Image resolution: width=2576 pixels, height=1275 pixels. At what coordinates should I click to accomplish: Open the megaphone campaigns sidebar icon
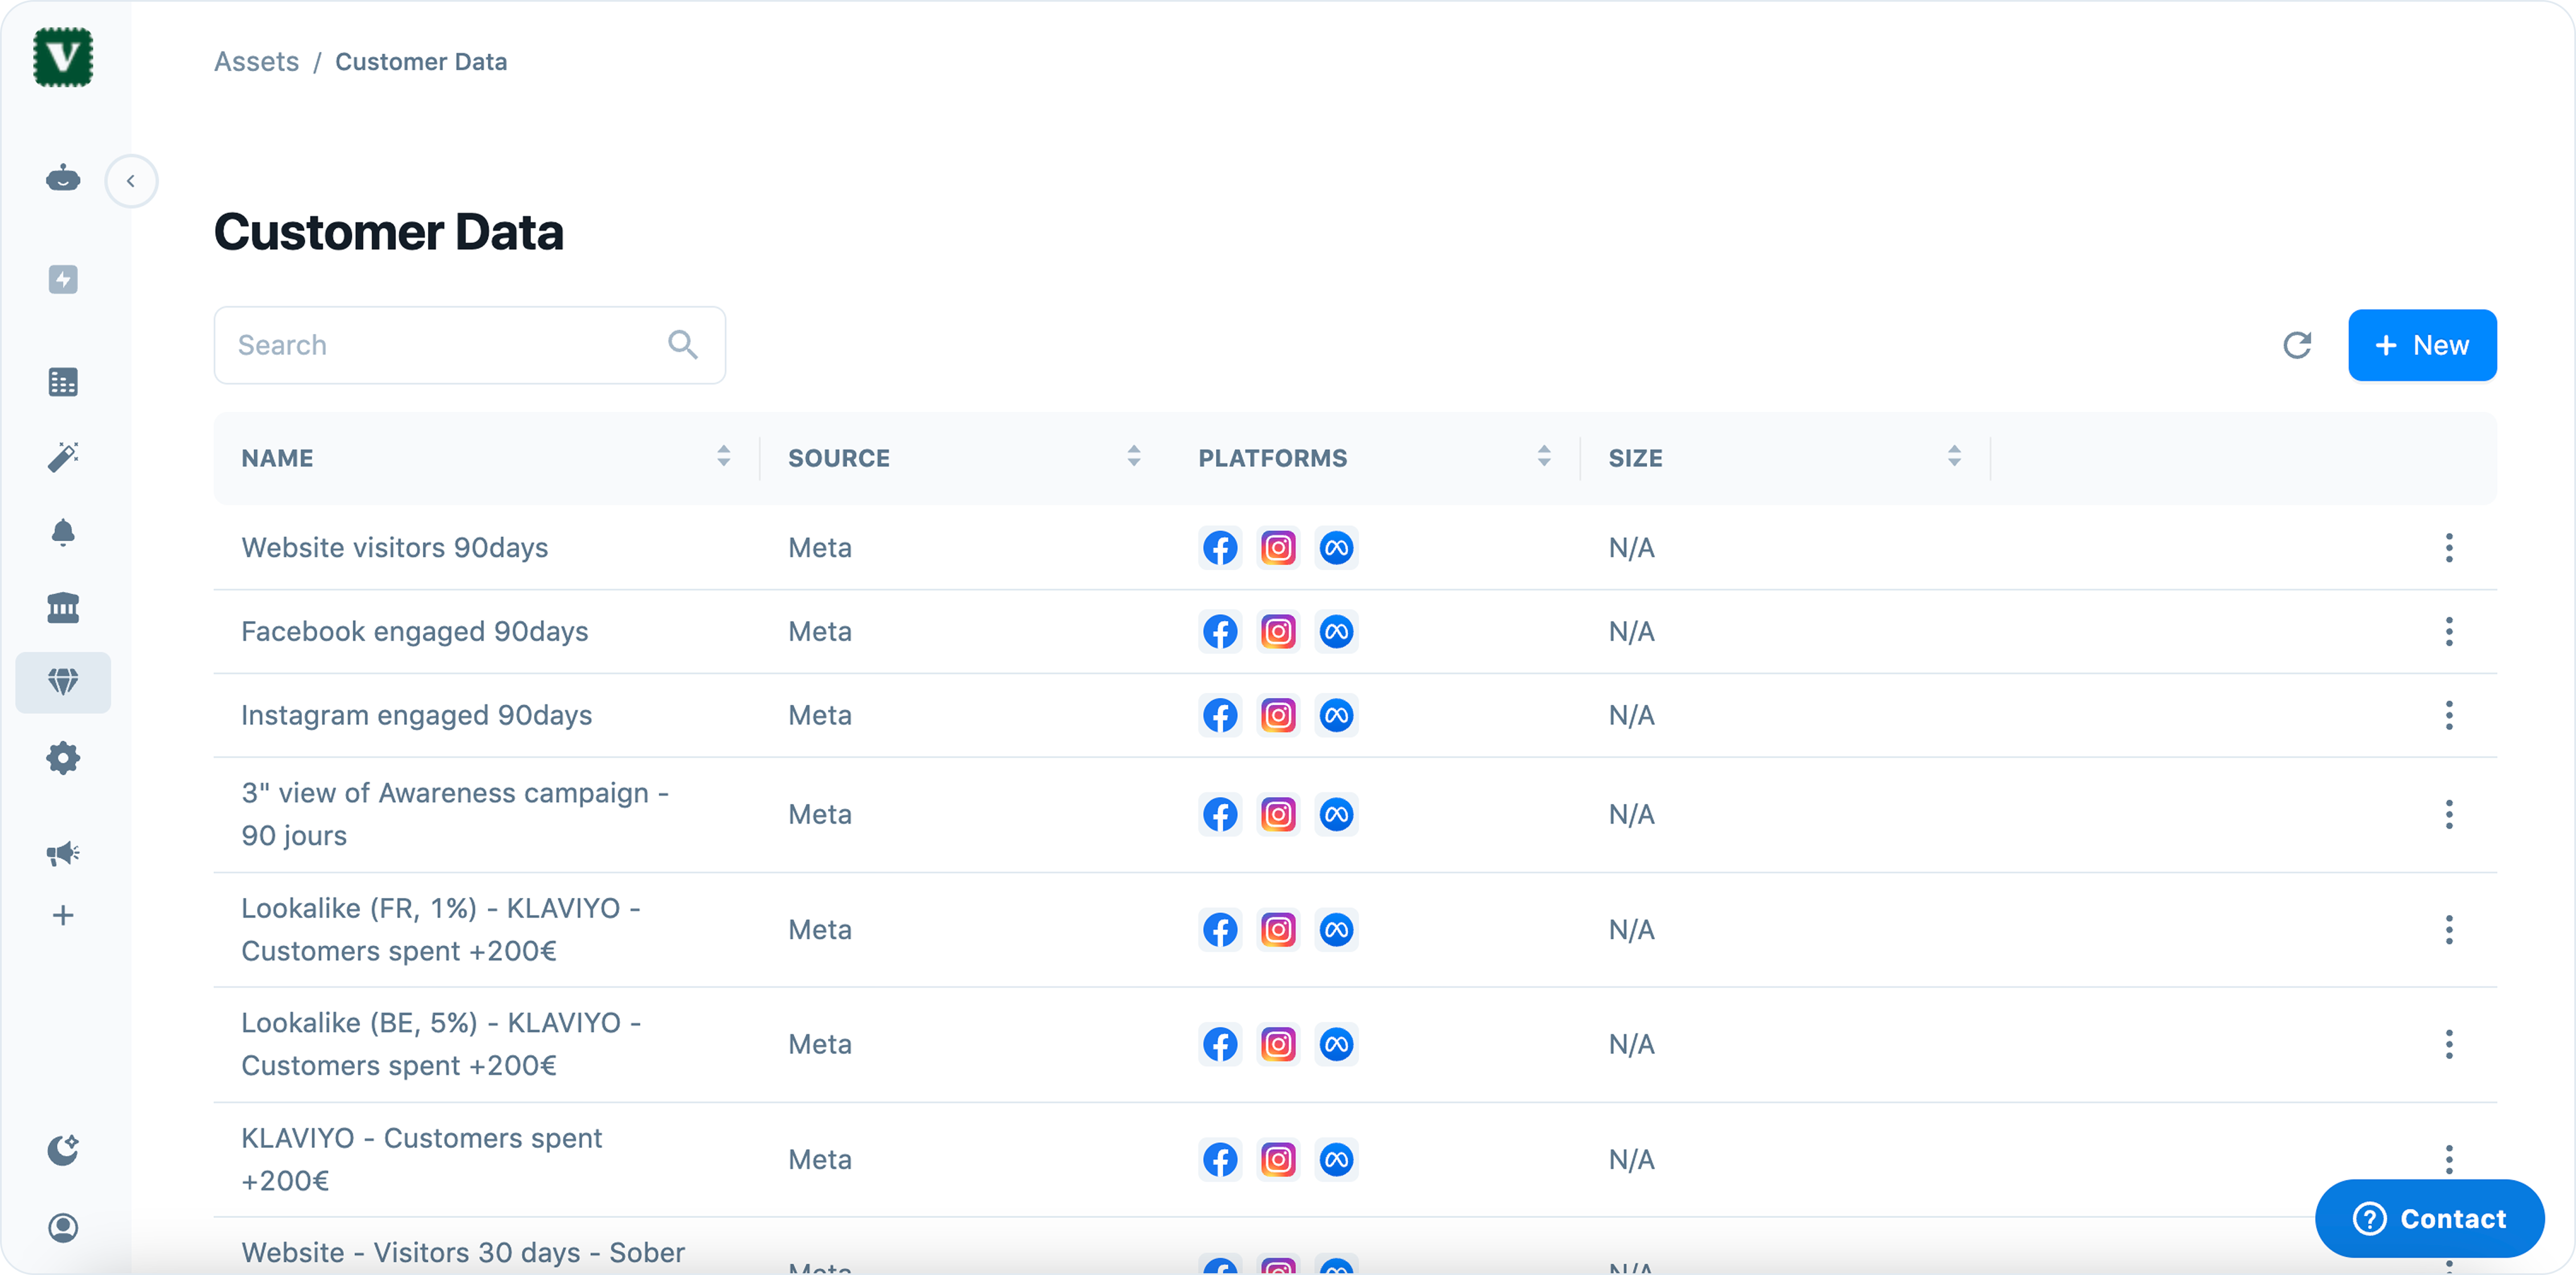click(63, 853)
